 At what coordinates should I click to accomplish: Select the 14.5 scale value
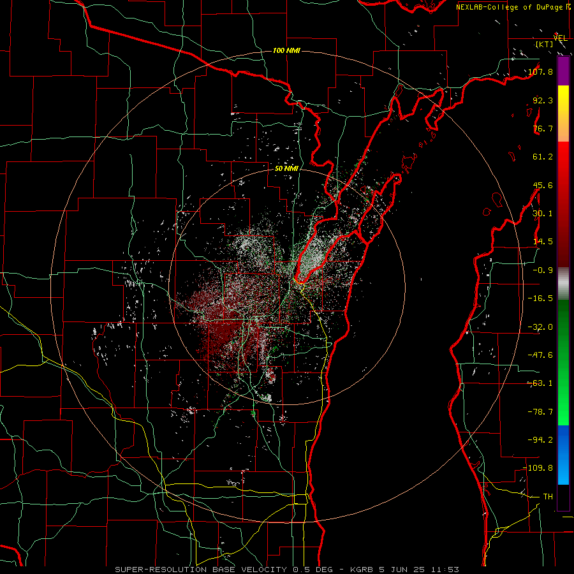pos(543,242)
